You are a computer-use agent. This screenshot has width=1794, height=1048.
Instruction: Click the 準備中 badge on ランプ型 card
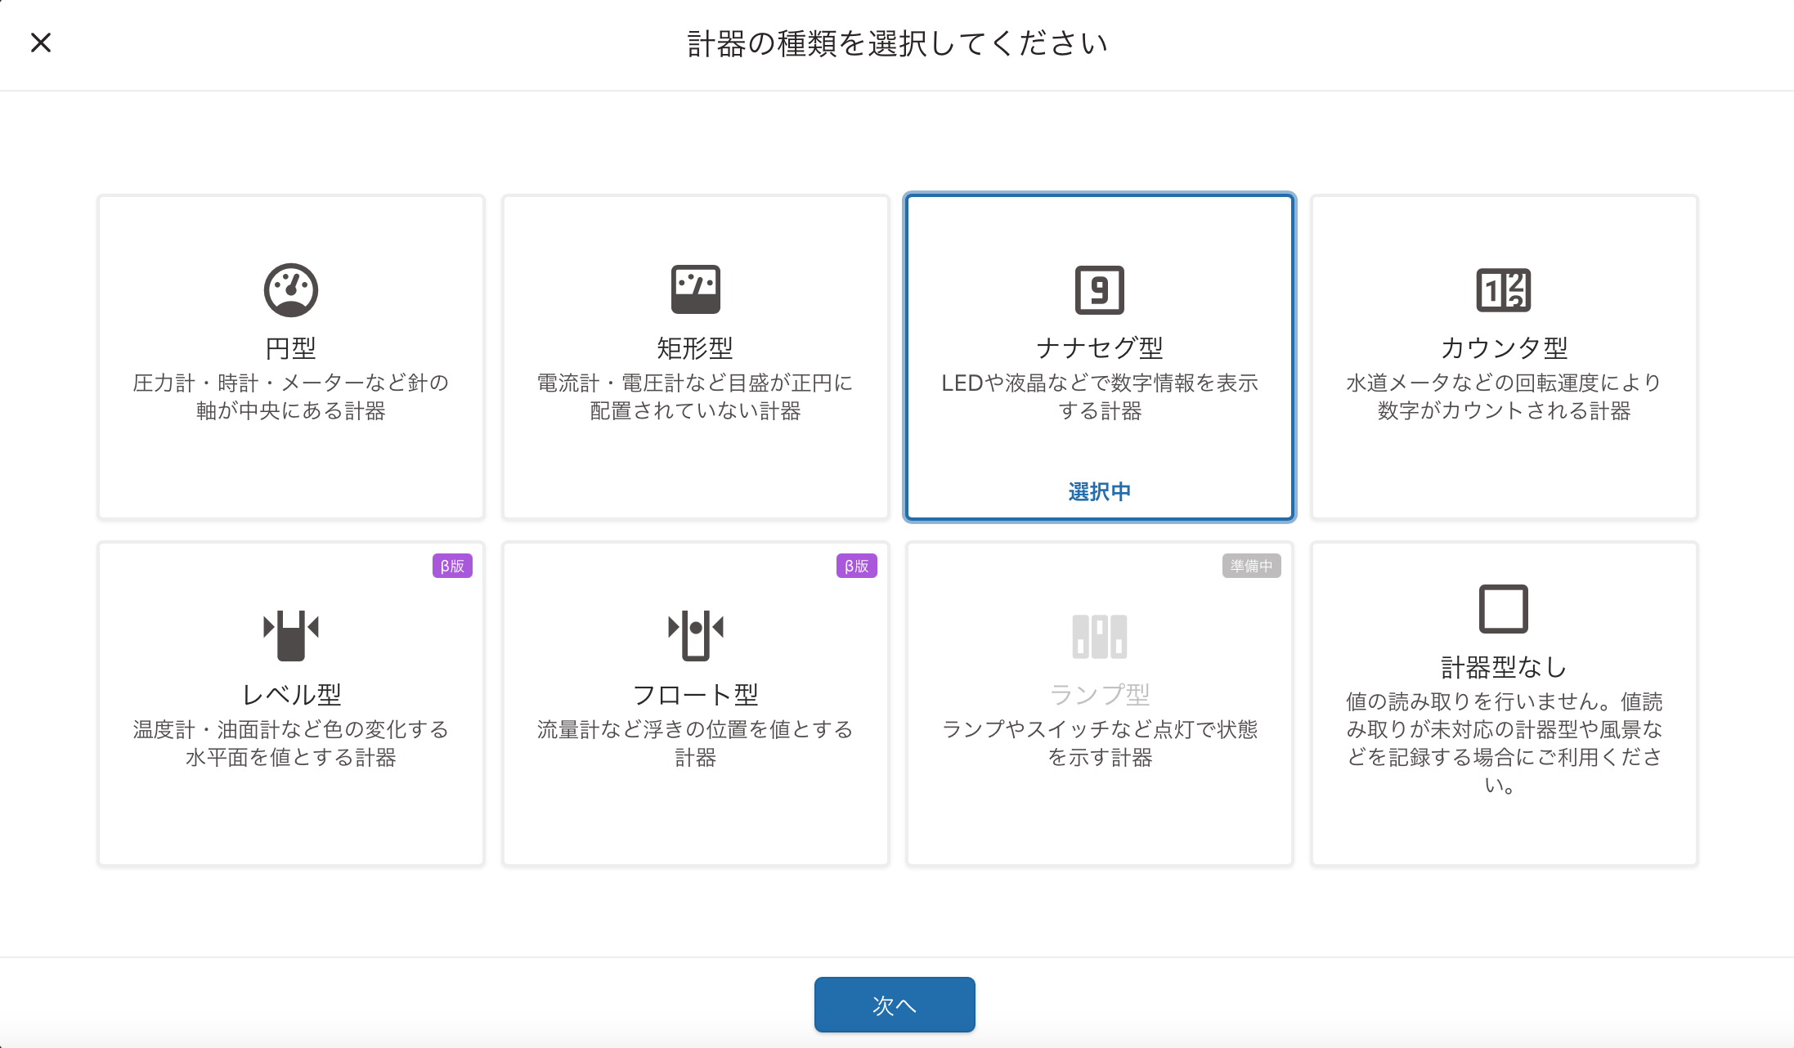click(x=1251, y=566)
